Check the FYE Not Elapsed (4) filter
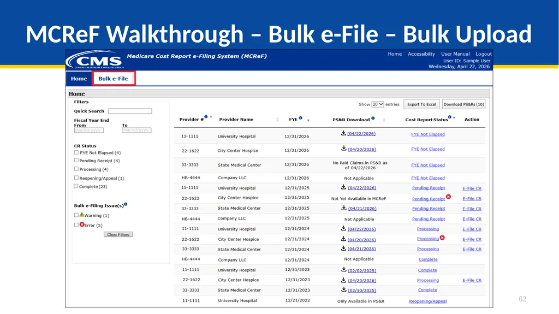Screen dimensions: 559x314 coord(76,152)
